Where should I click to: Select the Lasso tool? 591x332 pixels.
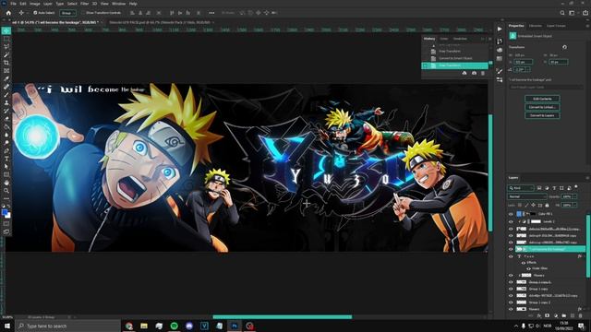[x=6, y=47]
